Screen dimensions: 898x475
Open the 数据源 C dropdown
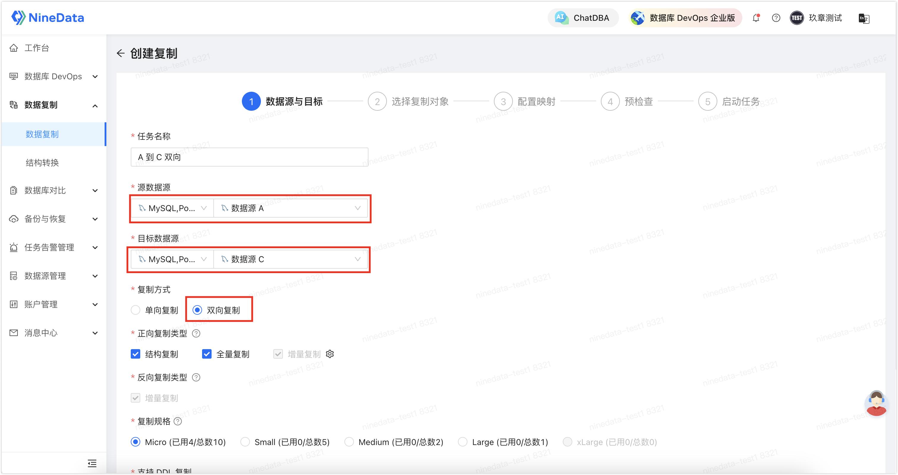click(x=291, y=259)
